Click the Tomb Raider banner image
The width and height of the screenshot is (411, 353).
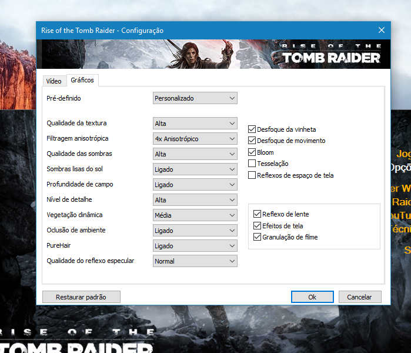coord(213,54)
